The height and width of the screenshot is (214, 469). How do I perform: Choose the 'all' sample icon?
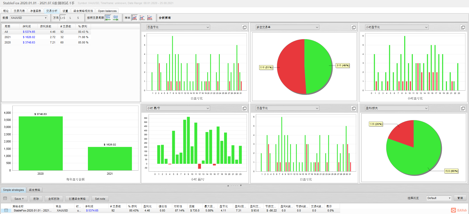click(134, 18)
